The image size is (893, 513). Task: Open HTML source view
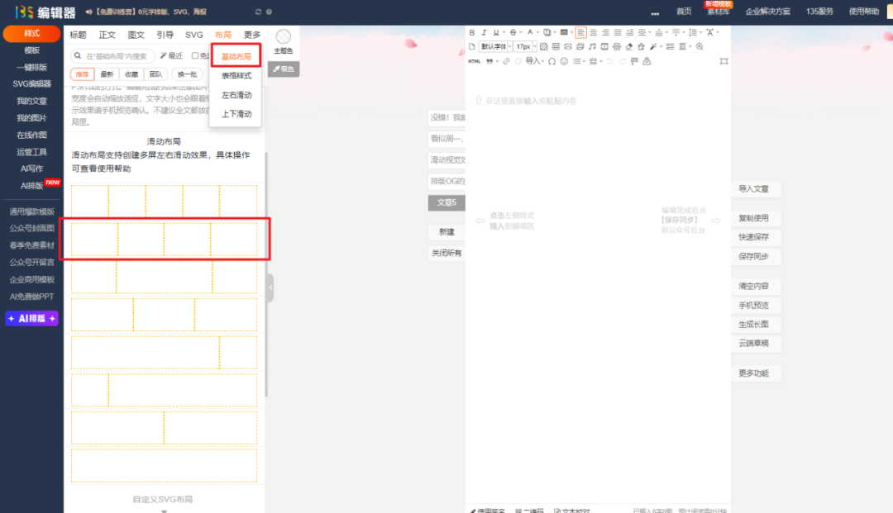(x=475, y=61)
